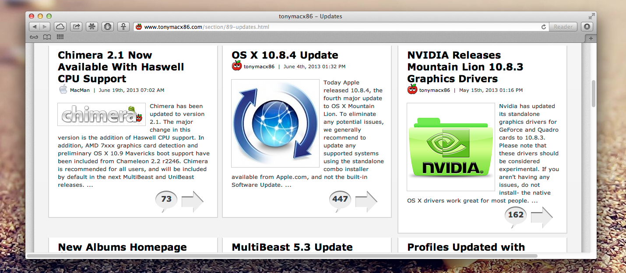Click the date June 19th, 2013 07:02 AM
Image resolution: width=626 pixels, height=273 pixels.
(132, 90)
